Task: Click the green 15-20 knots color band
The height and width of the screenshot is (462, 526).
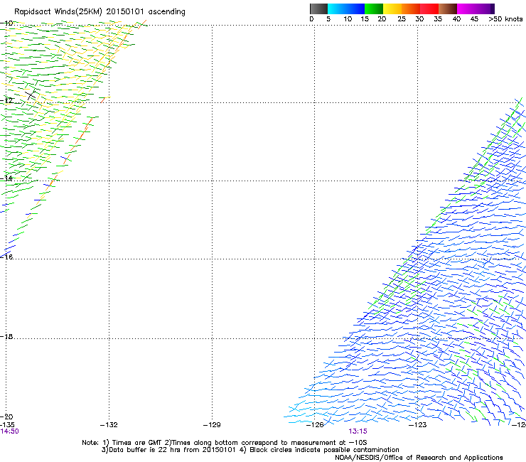Action: [x=374, y=9]
